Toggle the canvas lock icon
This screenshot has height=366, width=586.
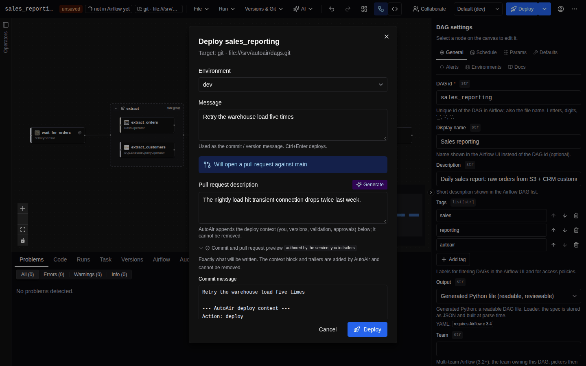coord(23,240)
